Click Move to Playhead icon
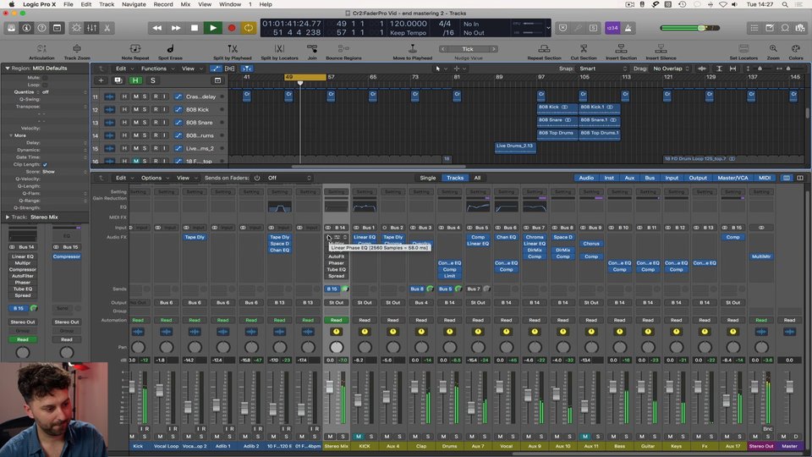Screen dimensions: 812x457 tap(413, 49)
